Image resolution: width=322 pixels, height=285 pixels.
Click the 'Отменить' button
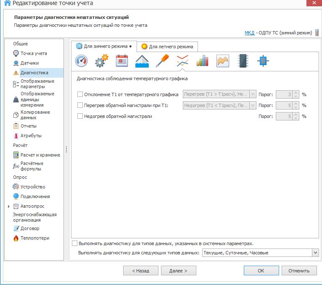299,271
